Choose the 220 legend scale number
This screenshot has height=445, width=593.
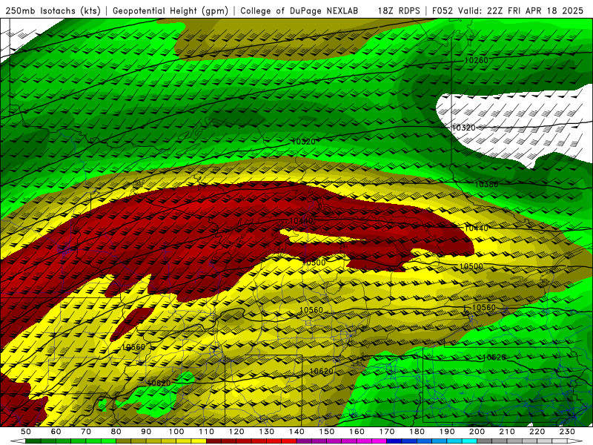click(537, 432)
